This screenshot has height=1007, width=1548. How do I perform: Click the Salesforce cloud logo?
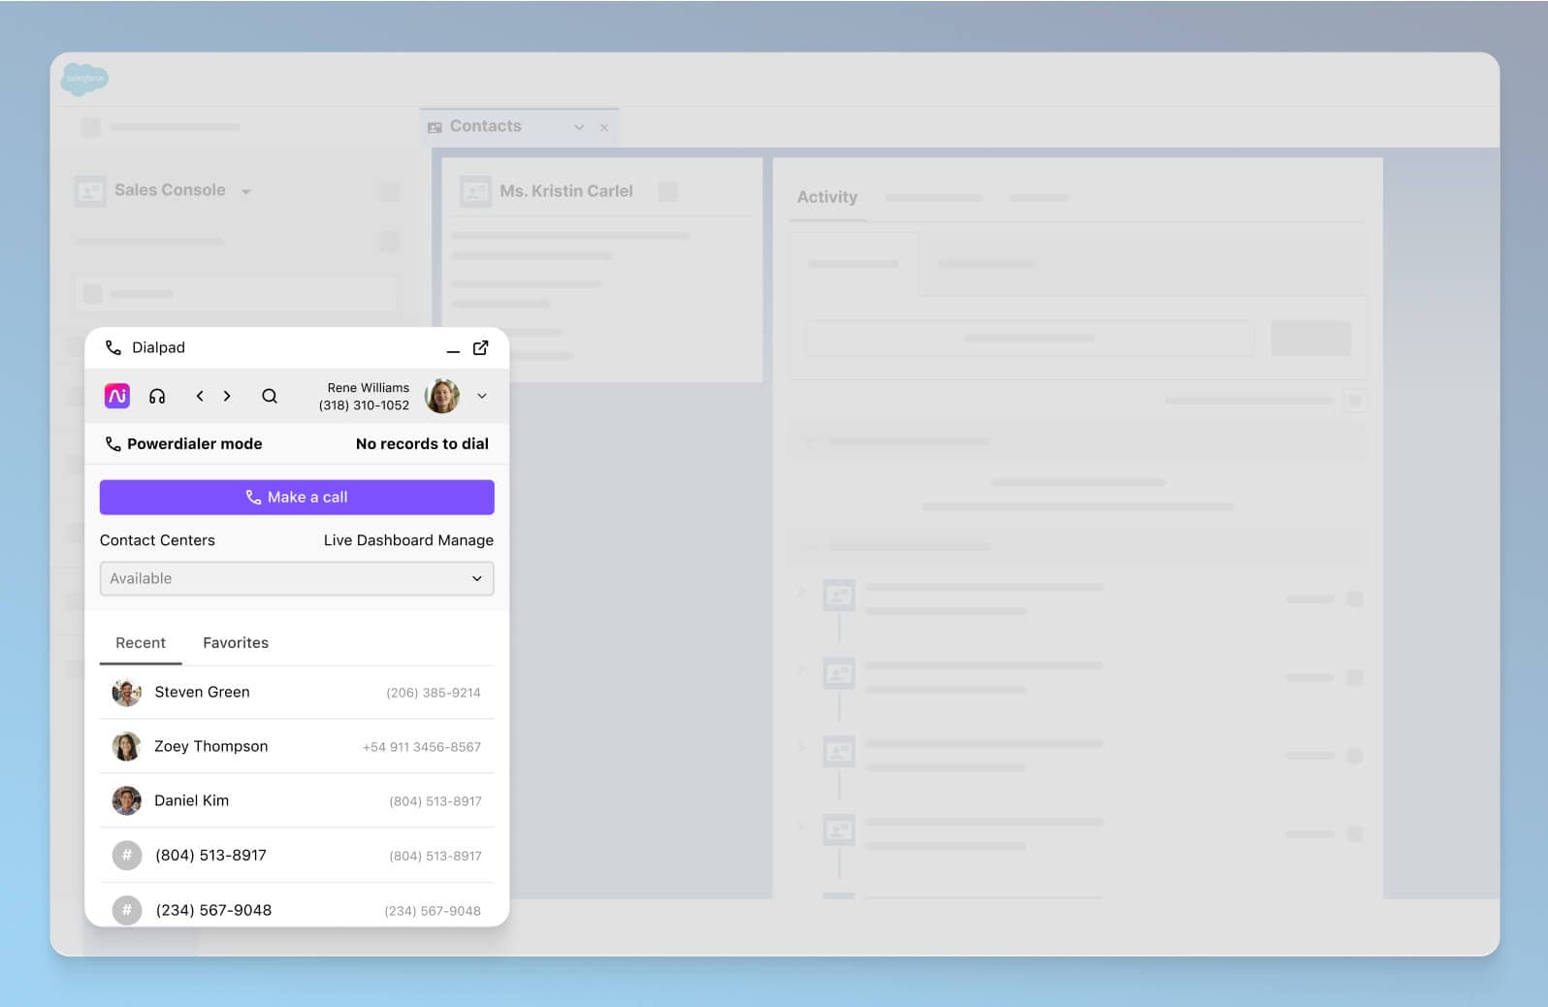coord(84,79)
